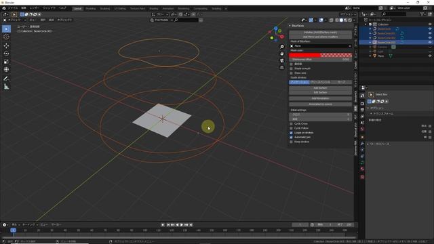Enable the Cyclic Cross checkbox
The height and width of the screenshot is (244, 434).
point(291,123)
